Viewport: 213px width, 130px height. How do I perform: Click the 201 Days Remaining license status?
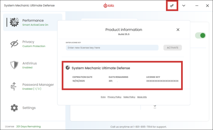tap(28, 126)
